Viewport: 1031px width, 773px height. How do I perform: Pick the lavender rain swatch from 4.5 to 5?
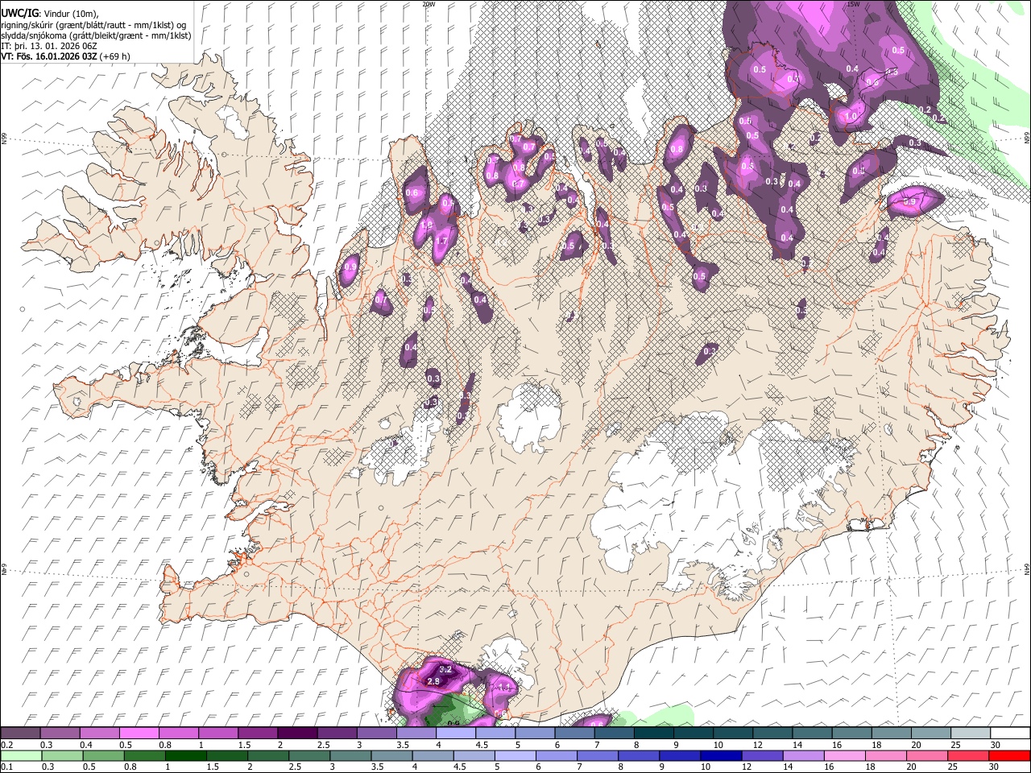474,755
